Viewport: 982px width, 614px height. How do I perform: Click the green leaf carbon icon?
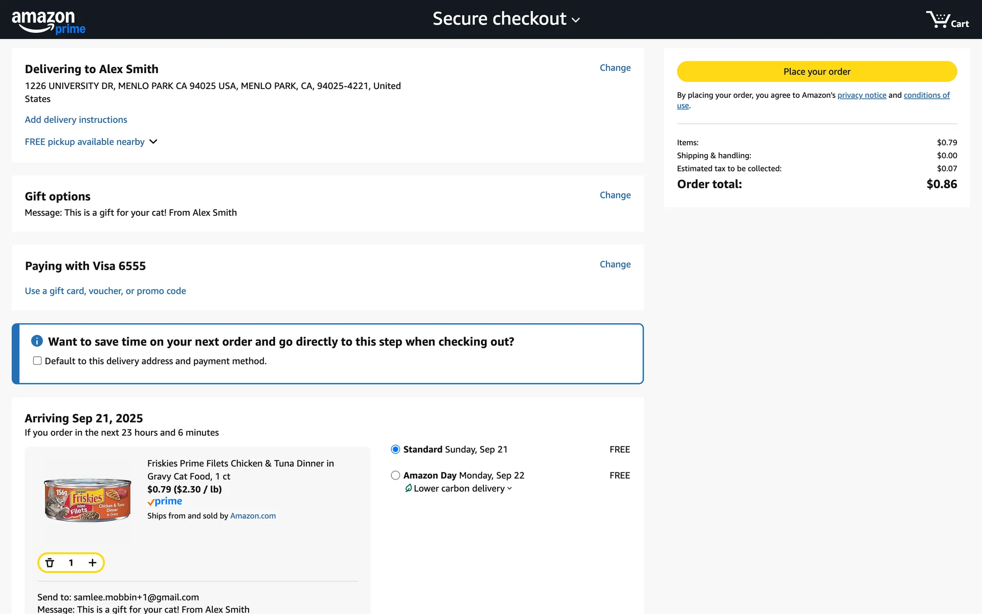pos(408,488)
